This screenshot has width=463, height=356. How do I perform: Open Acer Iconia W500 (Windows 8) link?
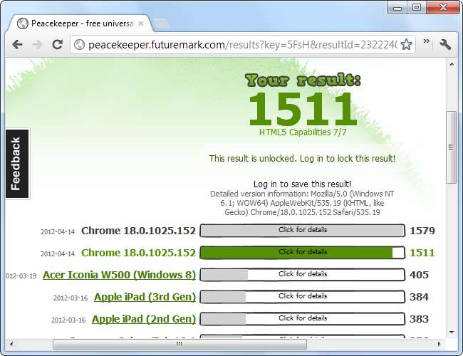(119, 275)
